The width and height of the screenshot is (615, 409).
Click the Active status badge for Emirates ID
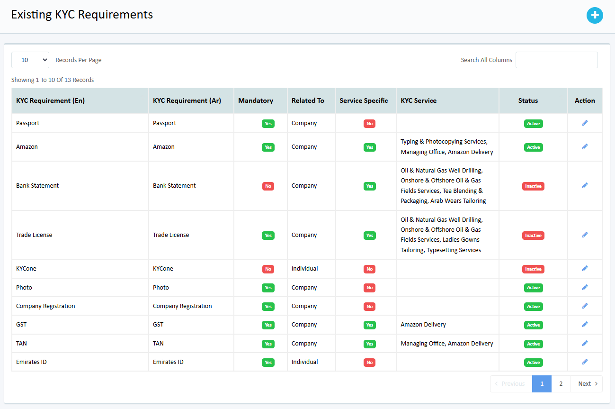[x=534, y=363]
